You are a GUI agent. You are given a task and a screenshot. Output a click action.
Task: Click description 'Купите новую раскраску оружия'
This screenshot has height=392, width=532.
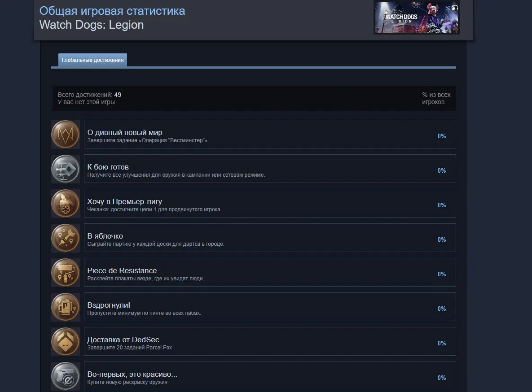tap(127, 382)
